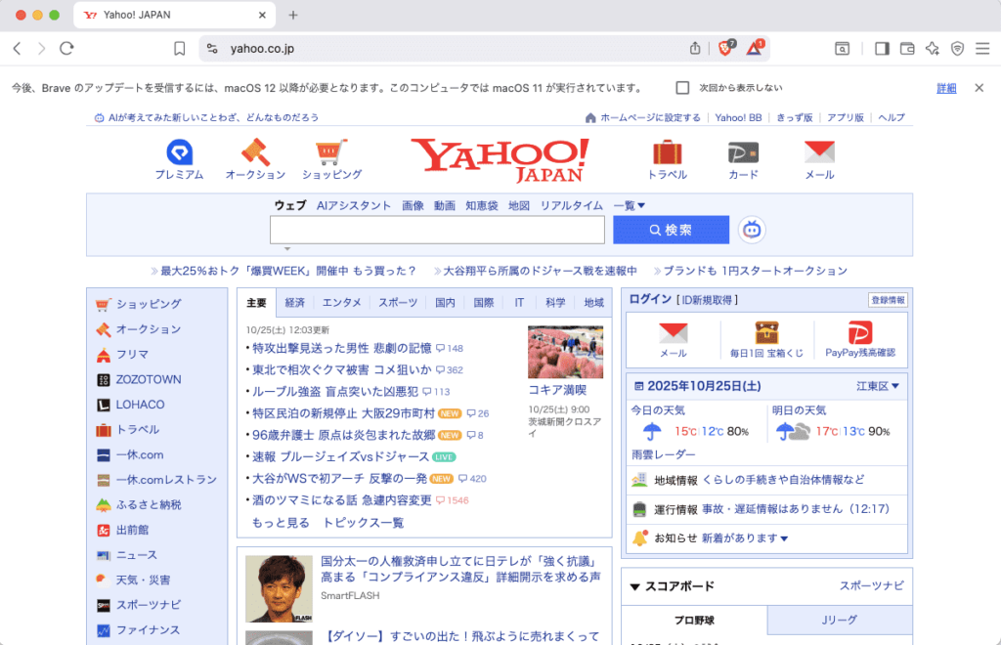Open the search suggestion arrow below search box

tap(287, 249)
